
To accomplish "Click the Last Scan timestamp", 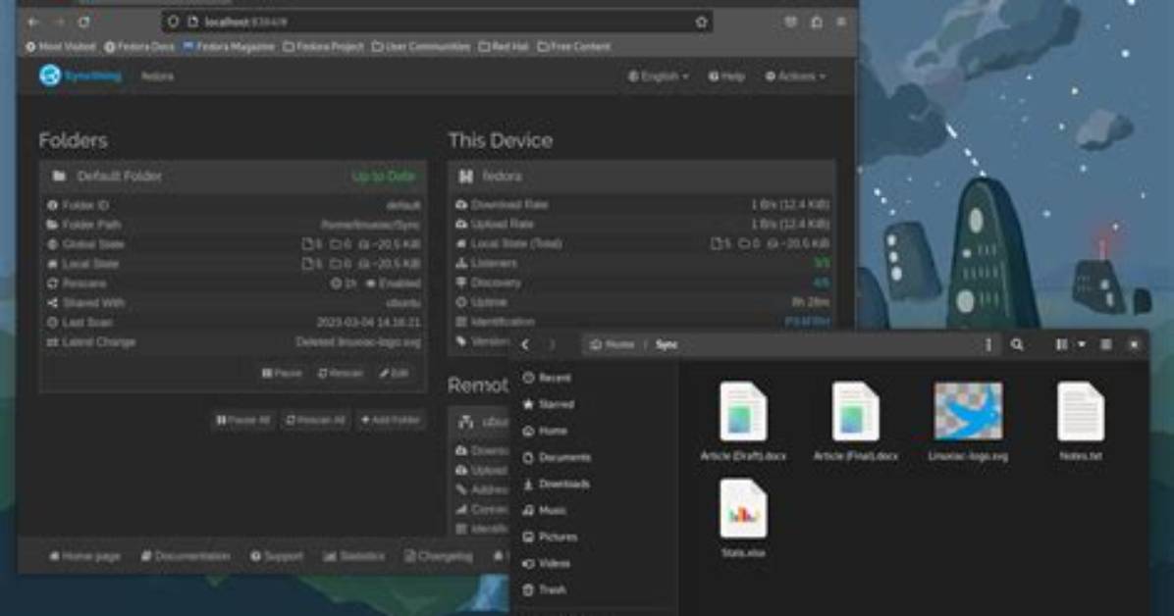I will point(368,323).
